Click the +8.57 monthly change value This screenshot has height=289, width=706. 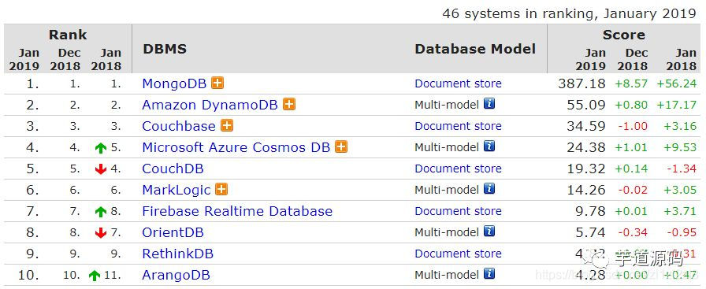tap(631, 83)
